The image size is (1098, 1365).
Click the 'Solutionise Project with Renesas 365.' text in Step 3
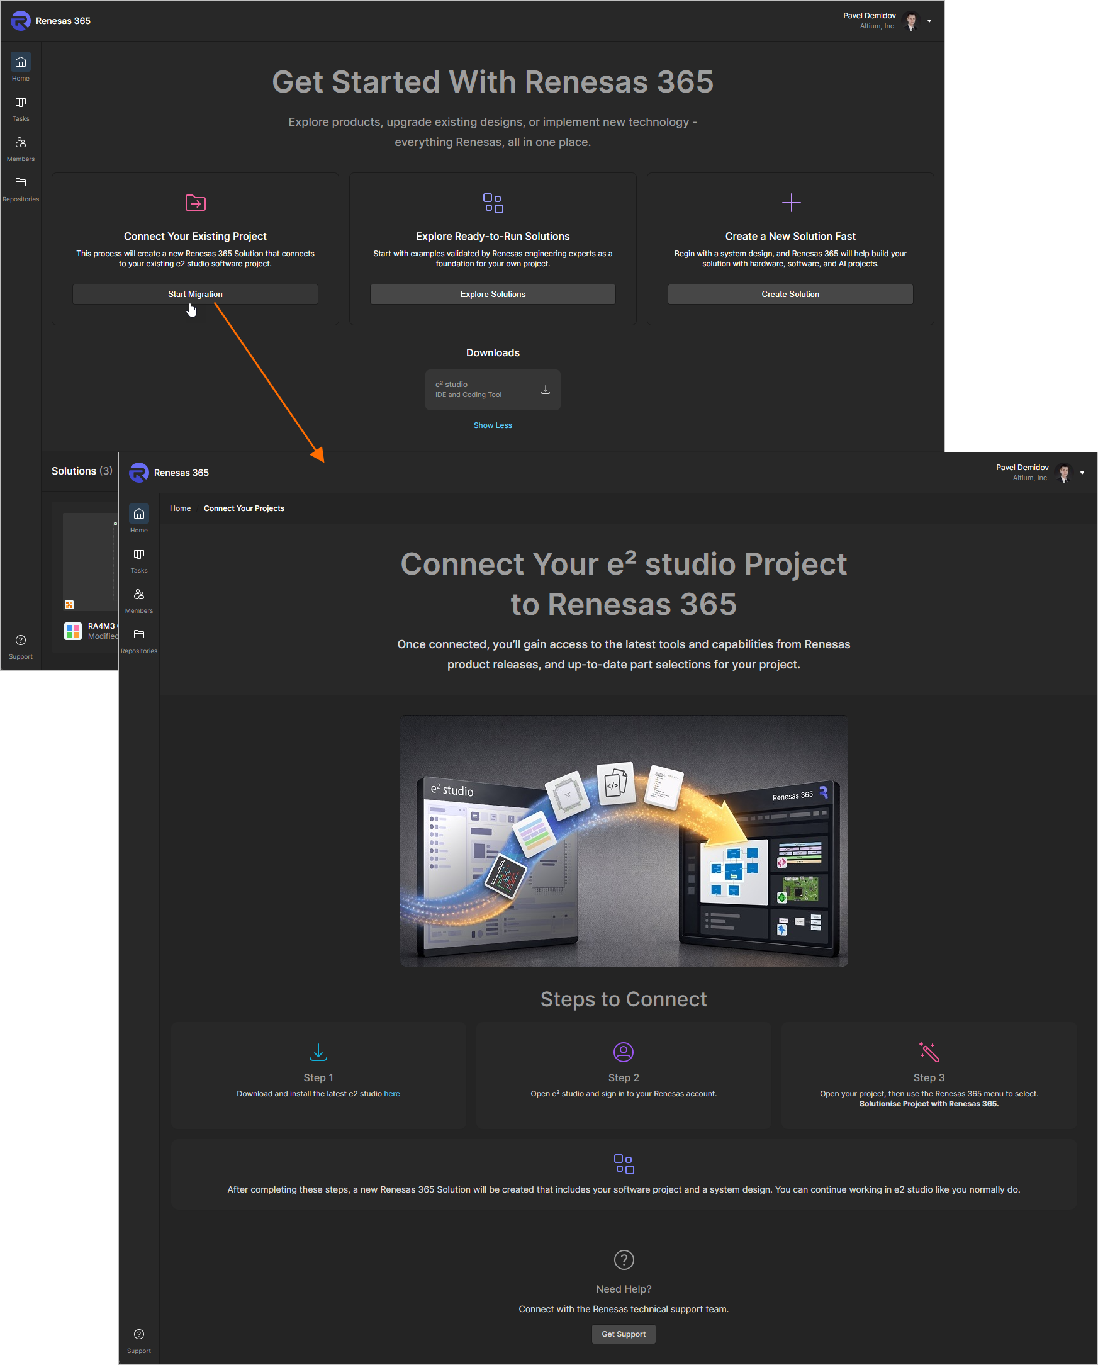(928, 1103)
